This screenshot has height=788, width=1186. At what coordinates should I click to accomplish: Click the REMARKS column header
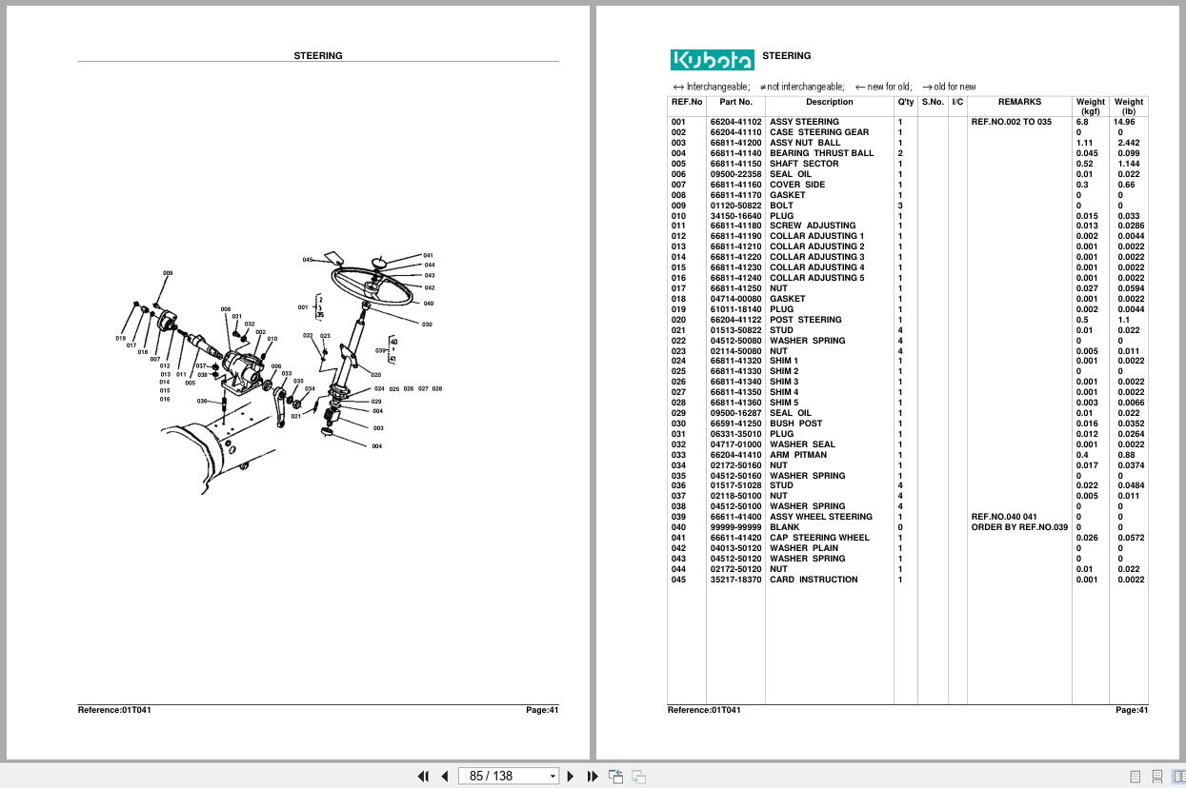(x=1017, y=102)
